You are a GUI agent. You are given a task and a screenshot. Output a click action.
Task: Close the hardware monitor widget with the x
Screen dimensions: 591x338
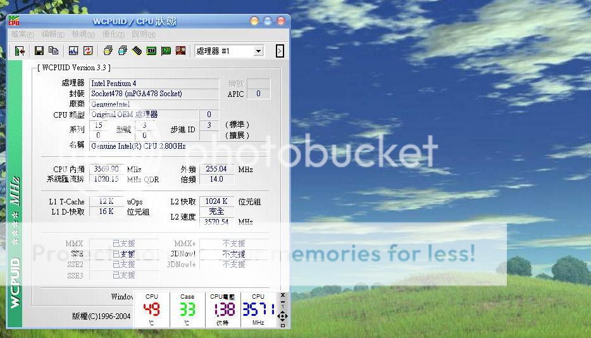coord(283,295)
